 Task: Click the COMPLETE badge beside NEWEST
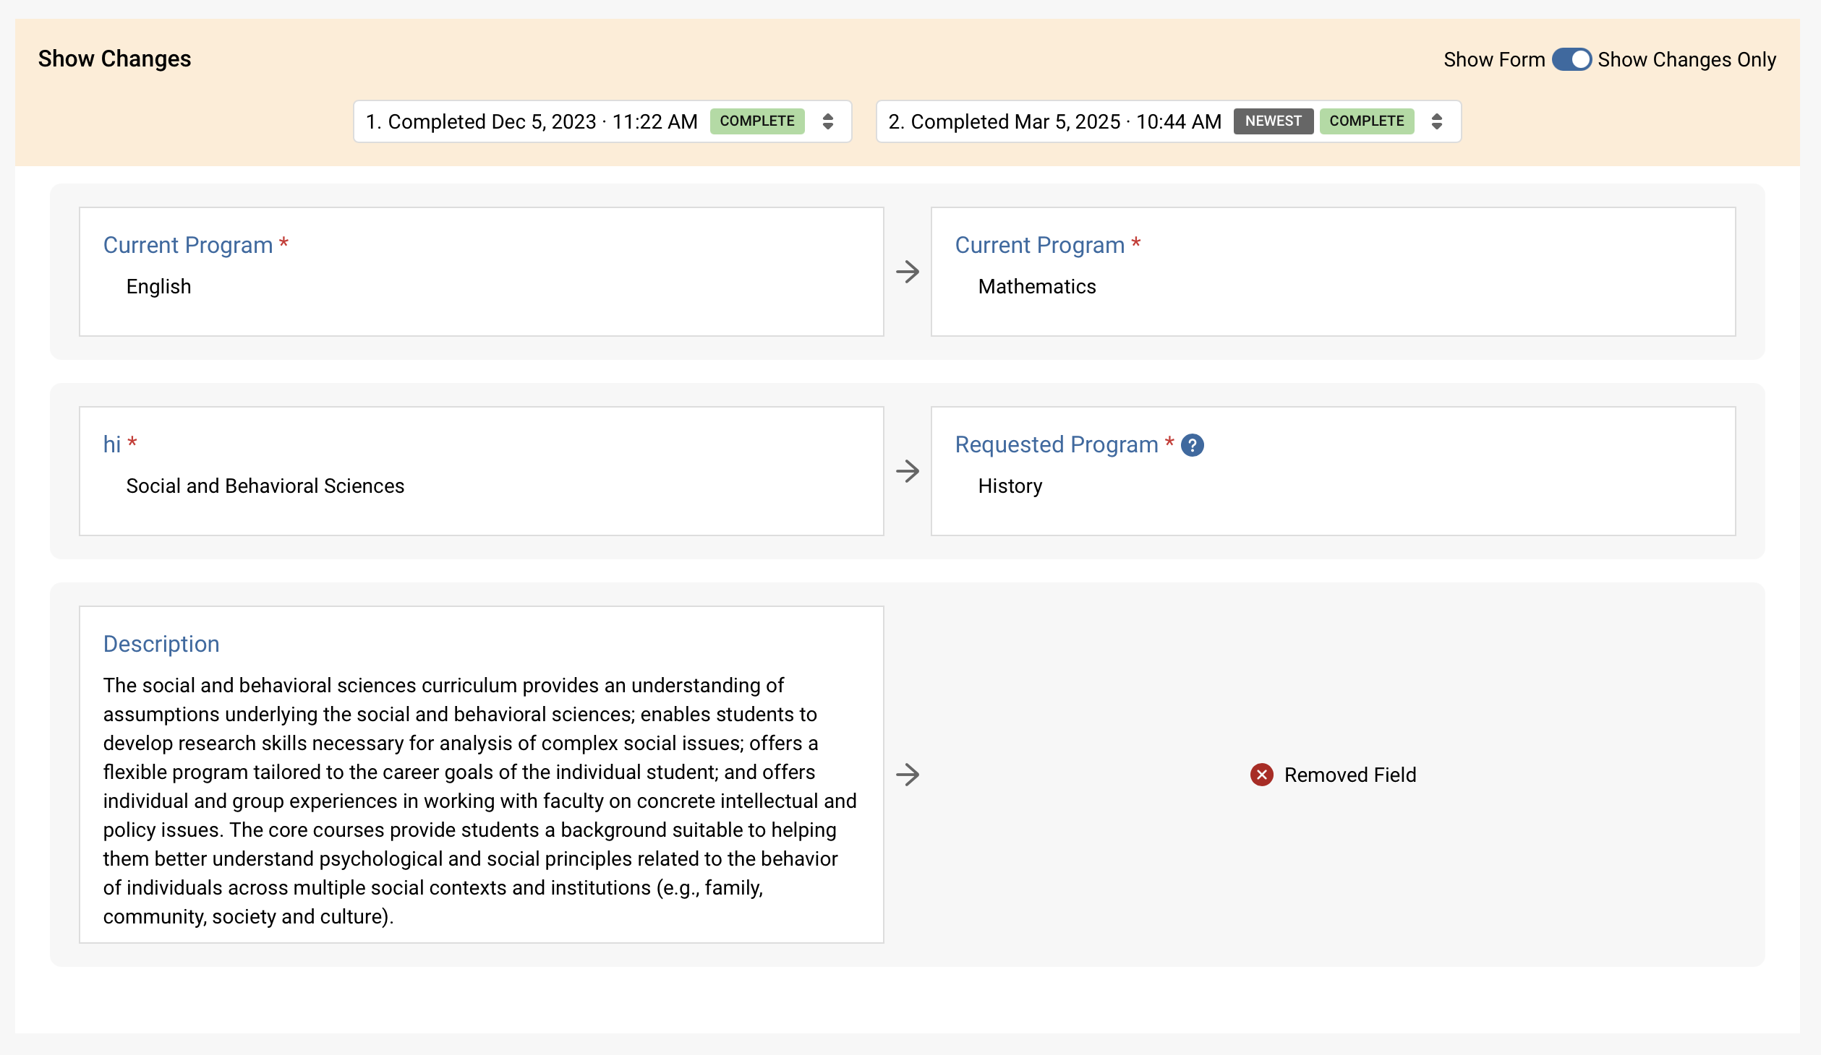point(1366,121)
